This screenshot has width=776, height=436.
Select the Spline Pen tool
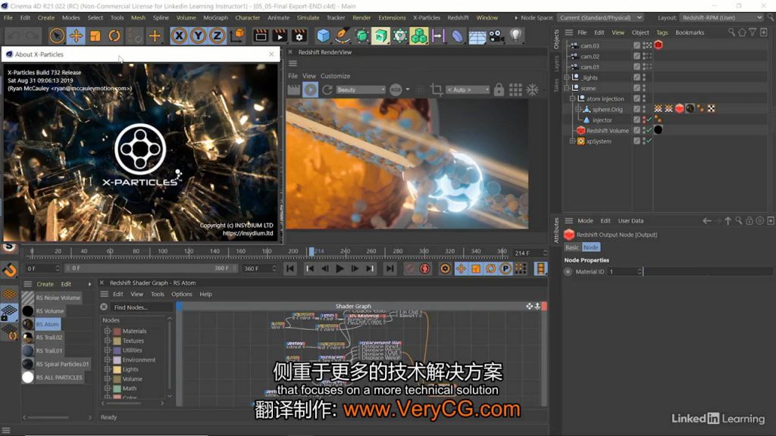point(342,36)
